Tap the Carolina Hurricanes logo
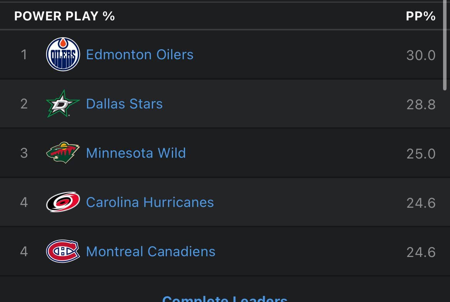 click(63, 202)
